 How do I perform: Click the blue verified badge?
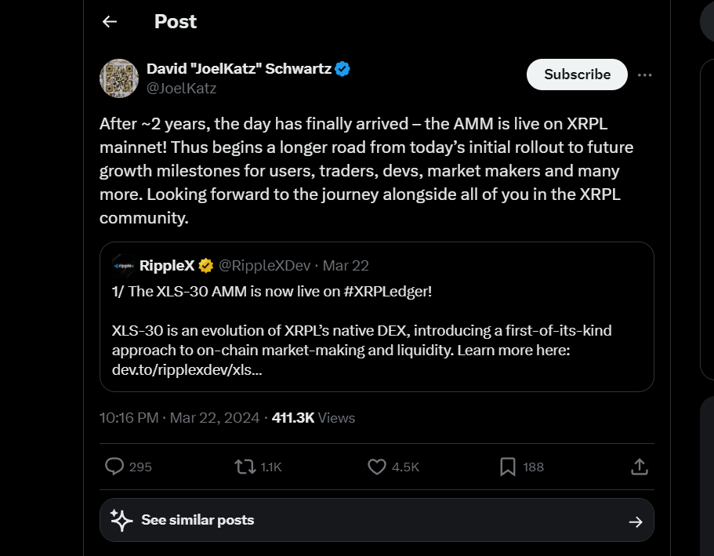coord(343,69)
